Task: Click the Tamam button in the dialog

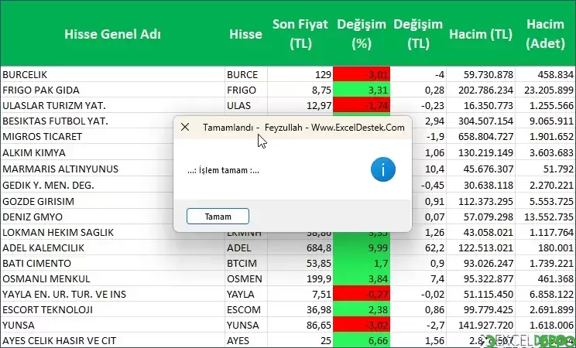Action: point(218,217)
